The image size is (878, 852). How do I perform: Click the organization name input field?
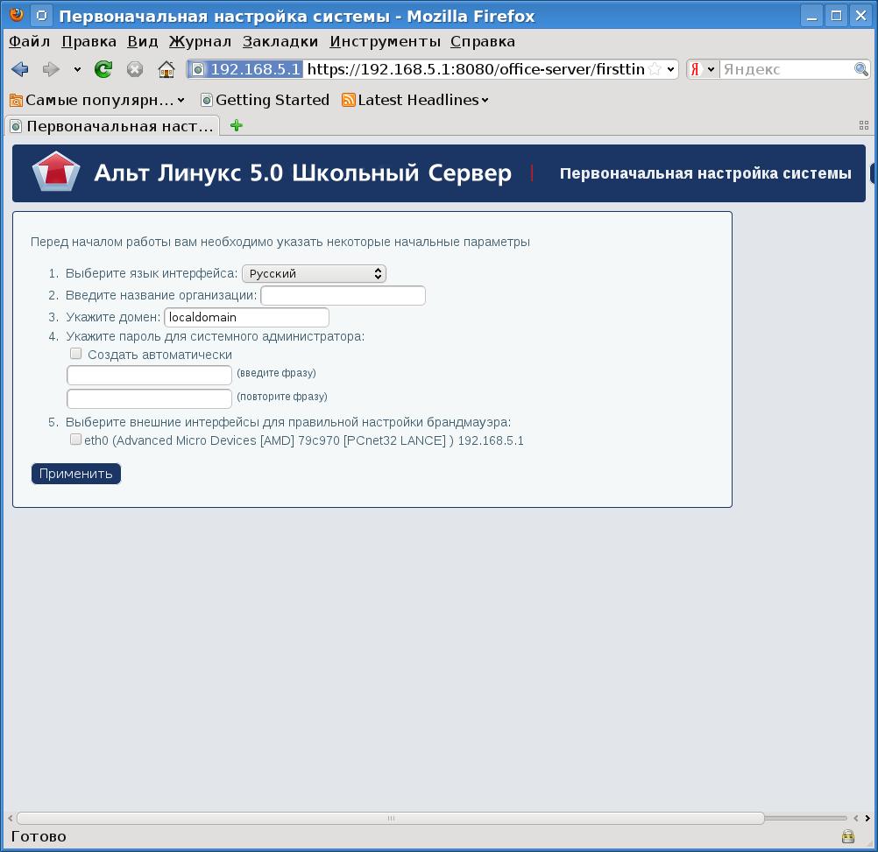343,296
